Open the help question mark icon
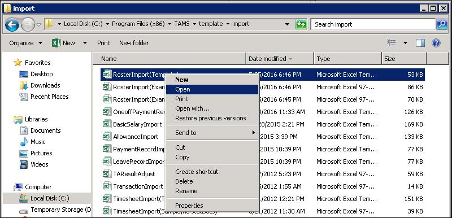 point(436,43)
